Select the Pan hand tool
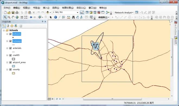Screen dimensions: 179x106 [13, 17]
